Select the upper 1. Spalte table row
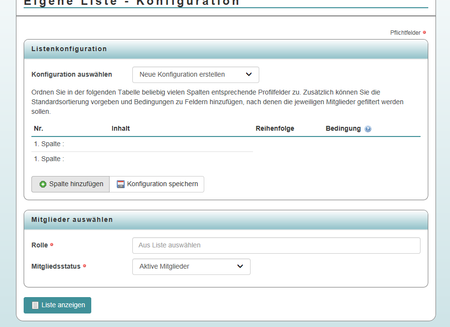Viewport: 450px width, 327px height. click(142, 144)
